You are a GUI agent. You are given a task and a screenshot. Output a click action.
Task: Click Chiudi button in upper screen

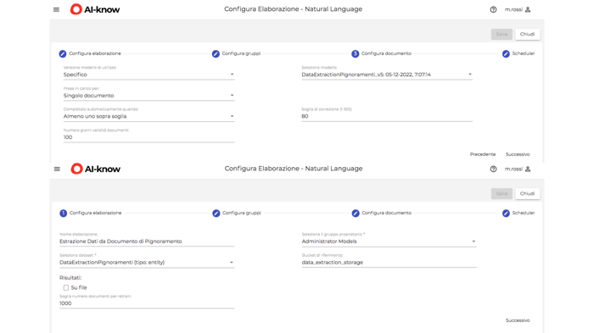pyautogui.click(x=527, y=34)
